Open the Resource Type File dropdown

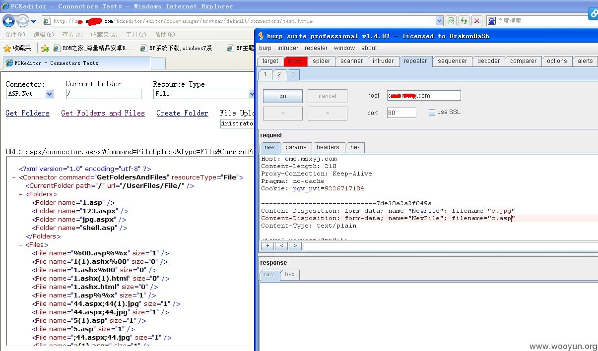[x=203, y=94]
